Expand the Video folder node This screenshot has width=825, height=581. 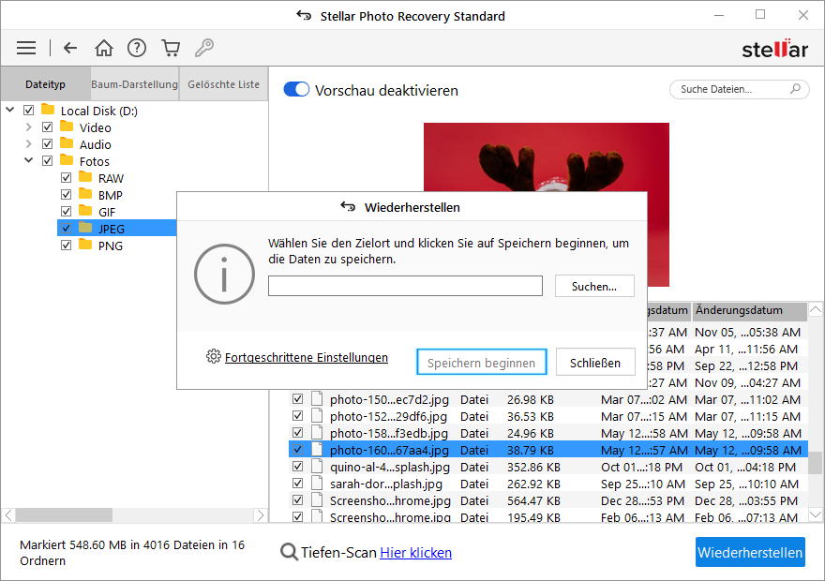pyautogui.click(x=28, y=127)
